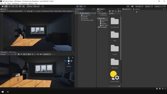
Task: Select the Scale tool
Action: (x=13, y=6)
